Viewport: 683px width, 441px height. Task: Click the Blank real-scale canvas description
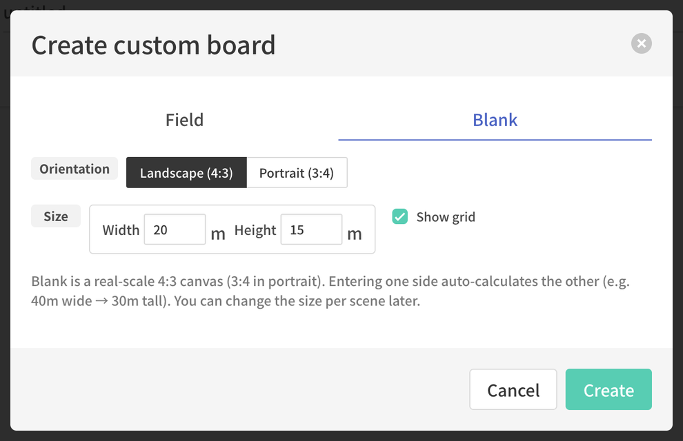[x=330, y=291]
